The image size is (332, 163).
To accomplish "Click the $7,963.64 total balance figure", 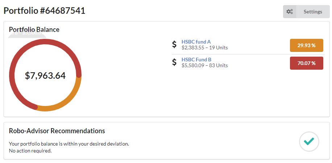I will point(45,76).
